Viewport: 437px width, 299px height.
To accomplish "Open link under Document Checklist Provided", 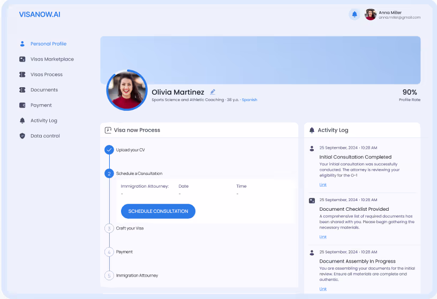I will [323, 236].
